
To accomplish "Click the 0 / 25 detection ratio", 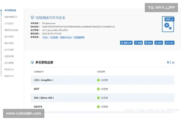I will (171, 62).
